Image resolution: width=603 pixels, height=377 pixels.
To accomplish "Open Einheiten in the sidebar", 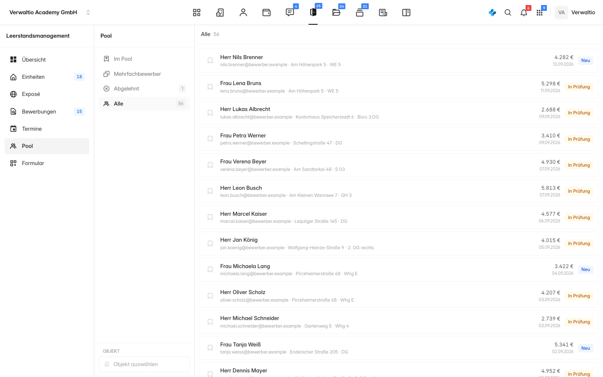I will tap(47, 77).
